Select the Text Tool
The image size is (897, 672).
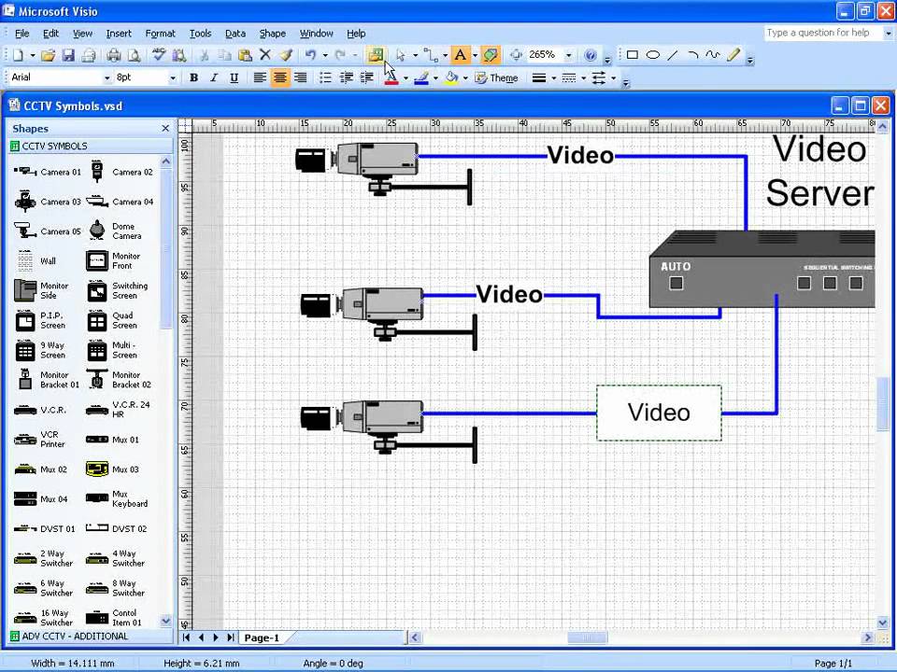tap(460, 55)
